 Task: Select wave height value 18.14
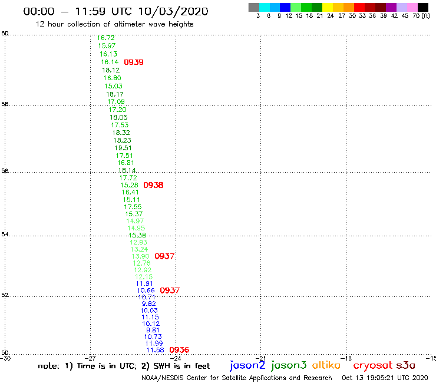coord(127,170)
